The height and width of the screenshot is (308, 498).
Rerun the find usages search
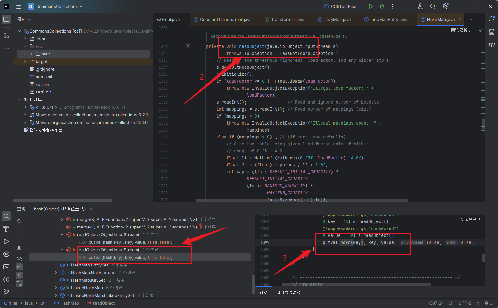coord(19,221)
